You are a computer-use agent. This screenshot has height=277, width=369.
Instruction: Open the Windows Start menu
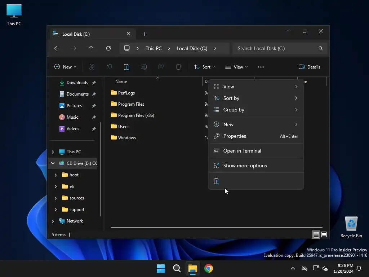(x=161, y=268)
